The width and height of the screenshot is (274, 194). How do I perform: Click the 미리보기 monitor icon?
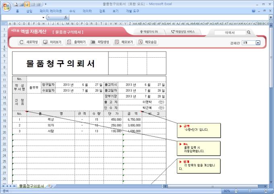click(45, 42)
